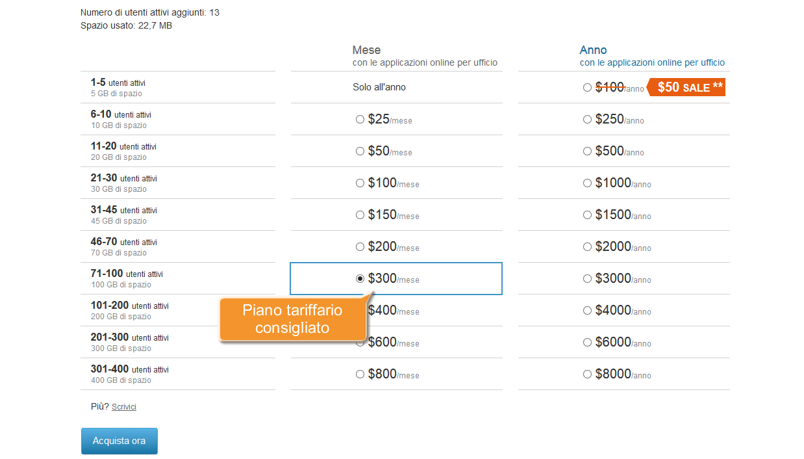
Task: Select the $200/mese monthly plan
Action: (x=360, y=246)
